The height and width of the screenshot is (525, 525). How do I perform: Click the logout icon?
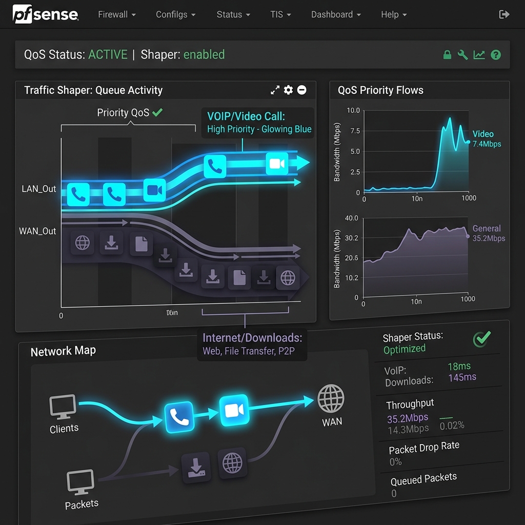pyautogui.click(x=504, y=14)
